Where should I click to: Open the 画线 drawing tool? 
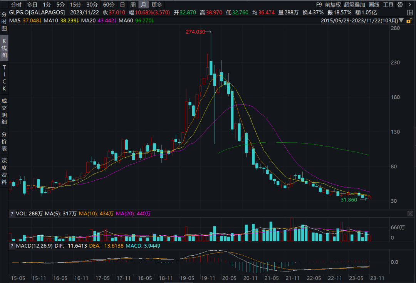[374, 5]
